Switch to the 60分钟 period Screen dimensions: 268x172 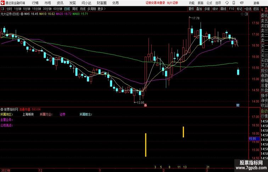tap(58, 9)
